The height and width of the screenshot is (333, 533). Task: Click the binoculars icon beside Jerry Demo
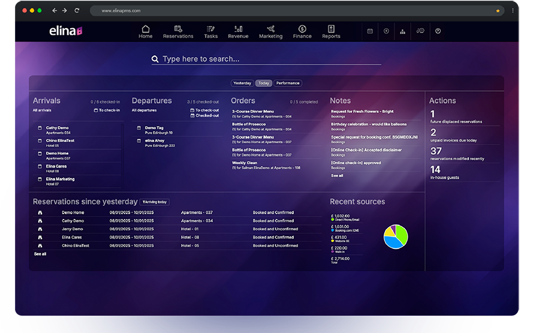tap(40, 229)
